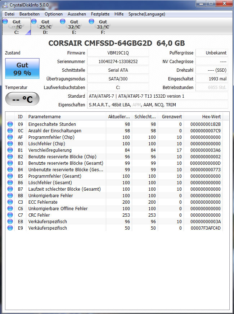Click the Aktueller column header
The width and height of the screenshot is (234, 314).
click(x=119, y=116)
